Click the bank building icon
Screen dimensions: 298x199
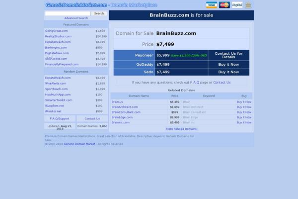click(248, 5)
